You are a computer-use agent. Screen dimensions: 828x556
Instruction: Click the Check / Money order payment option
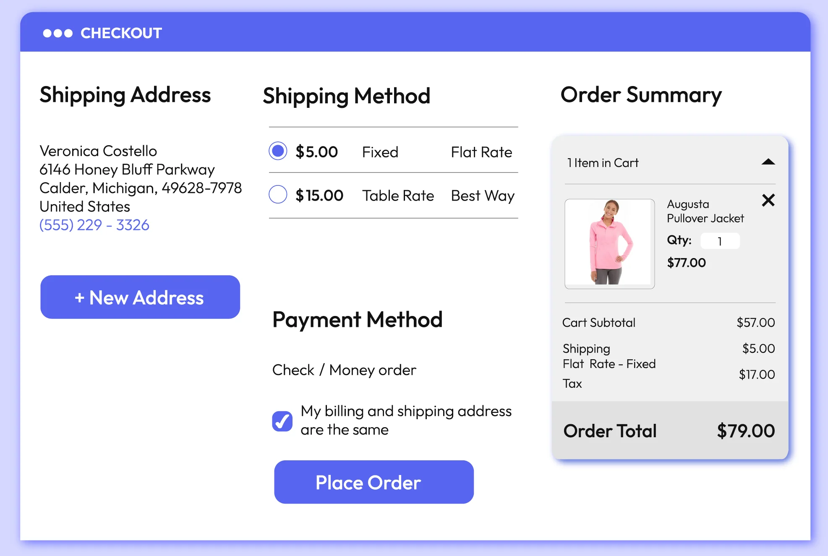344,370
